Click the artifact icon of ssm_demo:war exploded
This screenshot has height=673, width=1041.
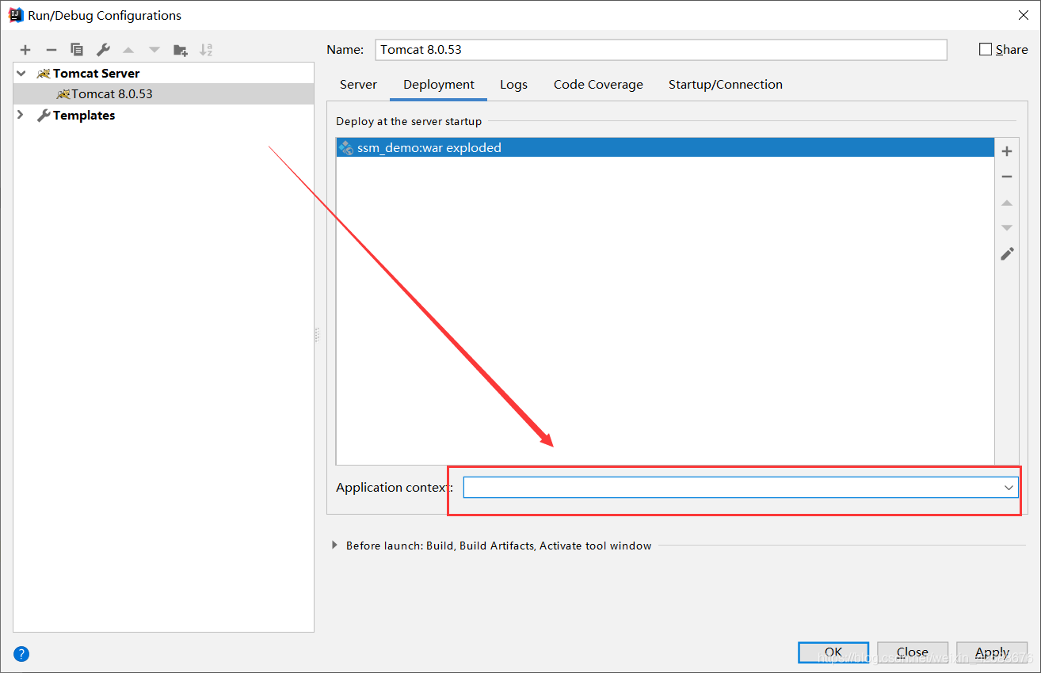pyautogui.click(x=345, y=147)
